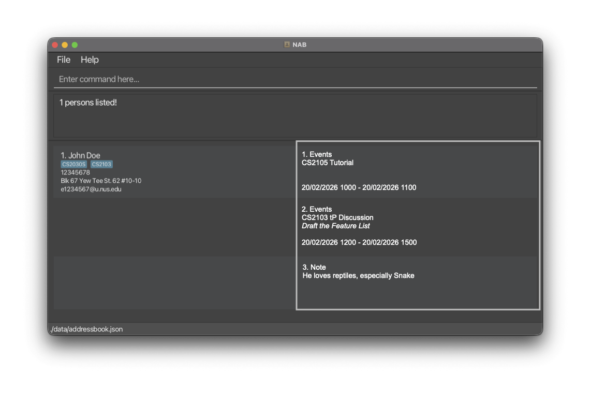
Task: Click John Doe's phone number 12345678
Action: tap(76, 172)
